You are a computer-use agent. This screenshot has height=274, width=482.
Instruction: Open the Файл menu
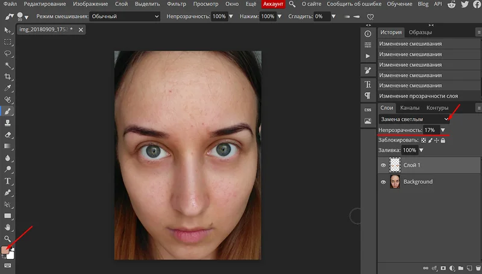(10, 4)
